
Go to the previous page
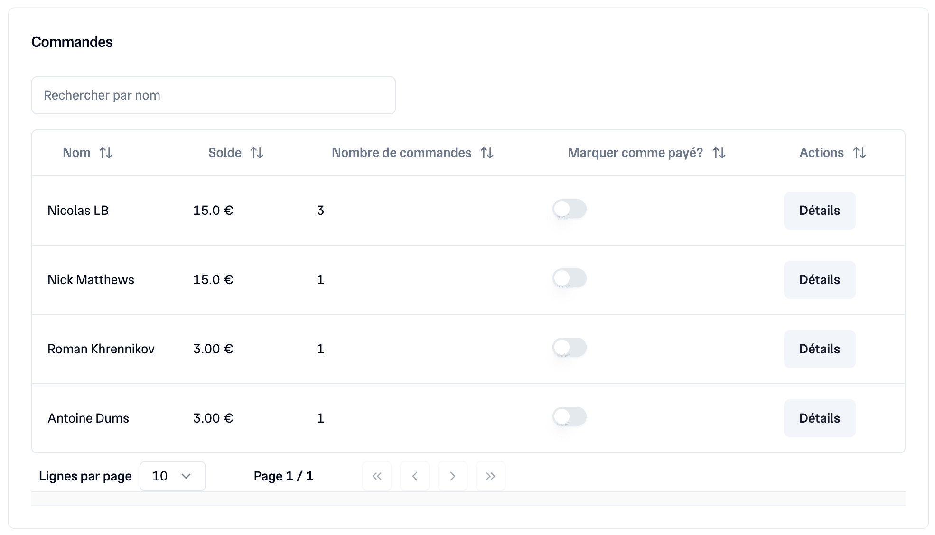coord(415,476)
